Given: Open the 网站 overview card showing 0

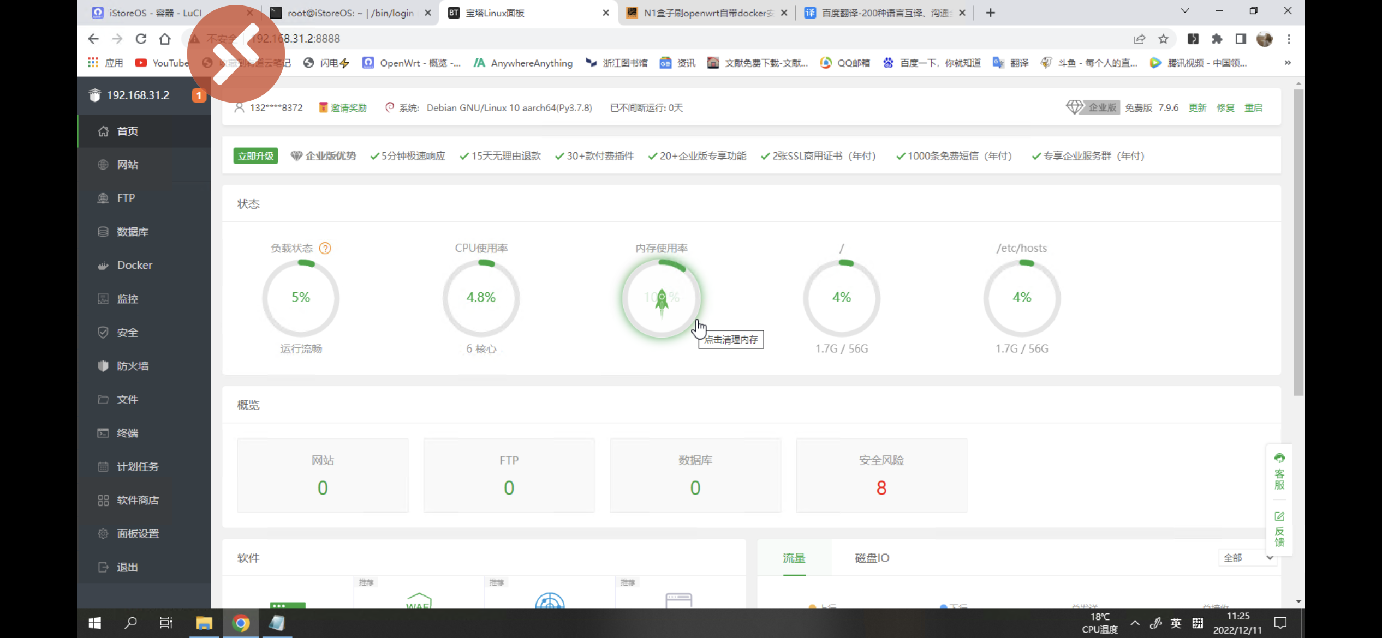Looking at the screenshot, I should (x=323, y=475).
